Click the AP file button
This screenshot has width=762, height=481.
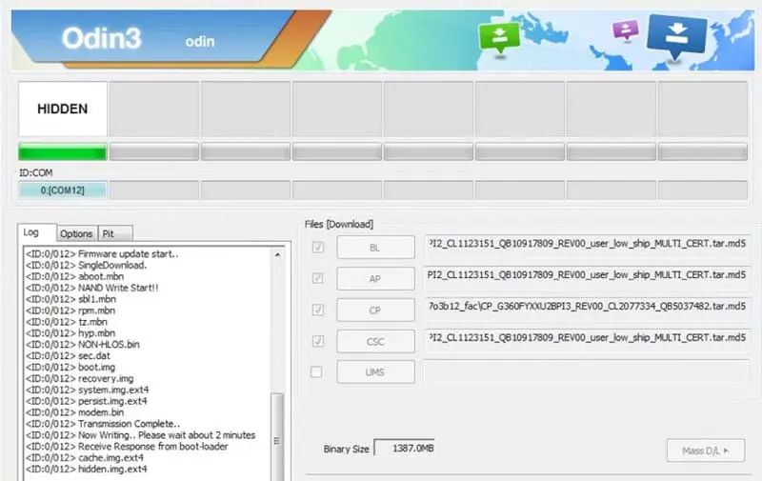[x=375, y=279]
